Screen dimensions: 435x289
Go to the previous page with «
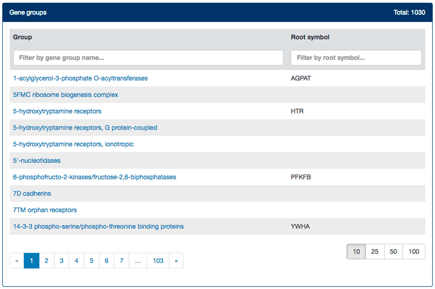[17, 261]
